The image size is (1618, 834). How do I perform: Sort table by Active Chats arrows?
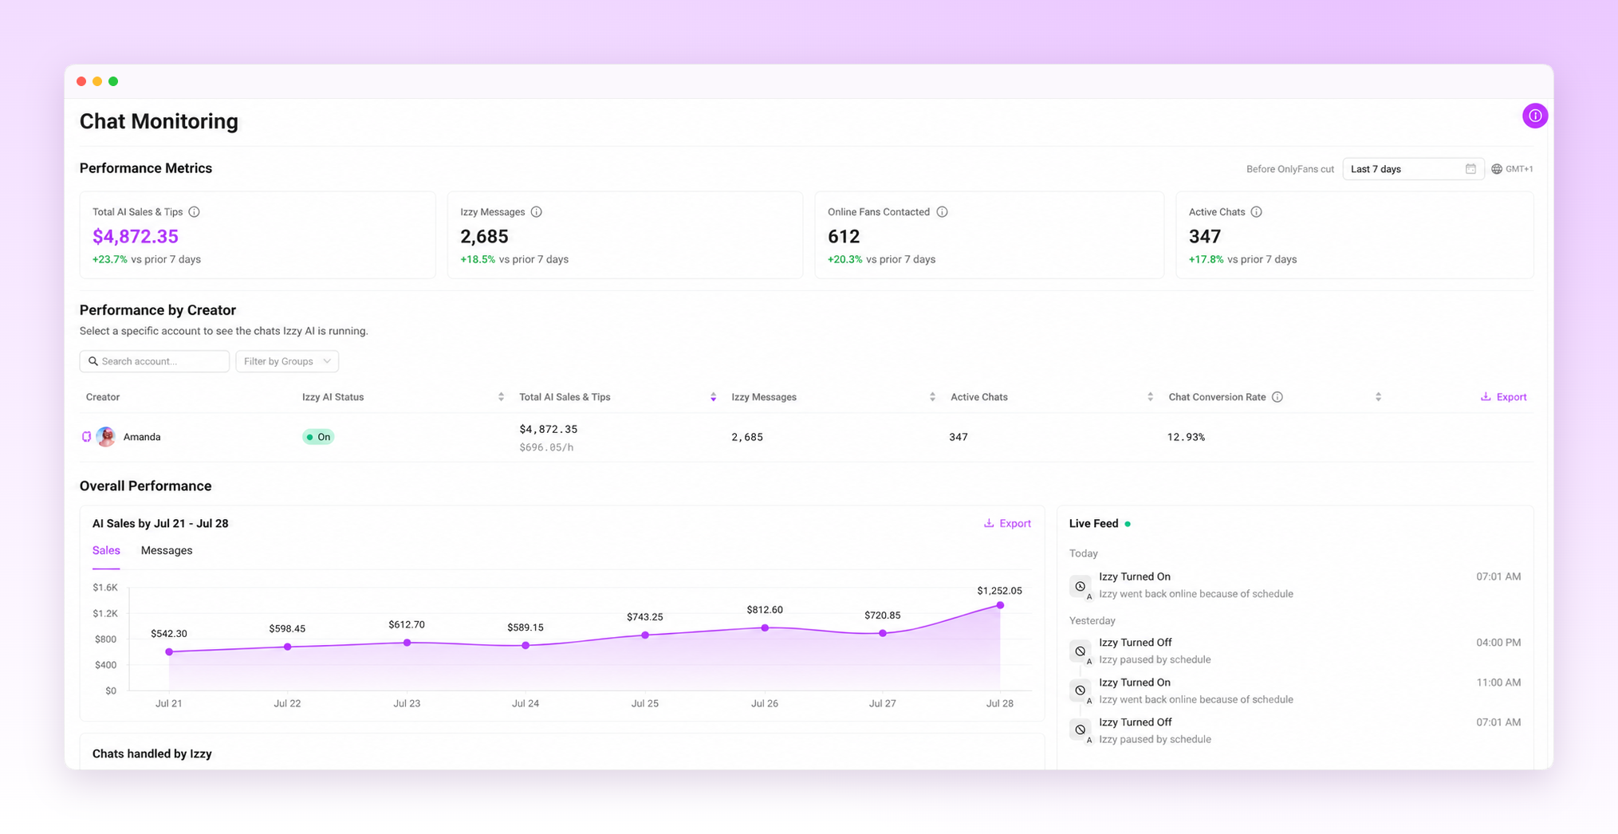pos(1150,397)
